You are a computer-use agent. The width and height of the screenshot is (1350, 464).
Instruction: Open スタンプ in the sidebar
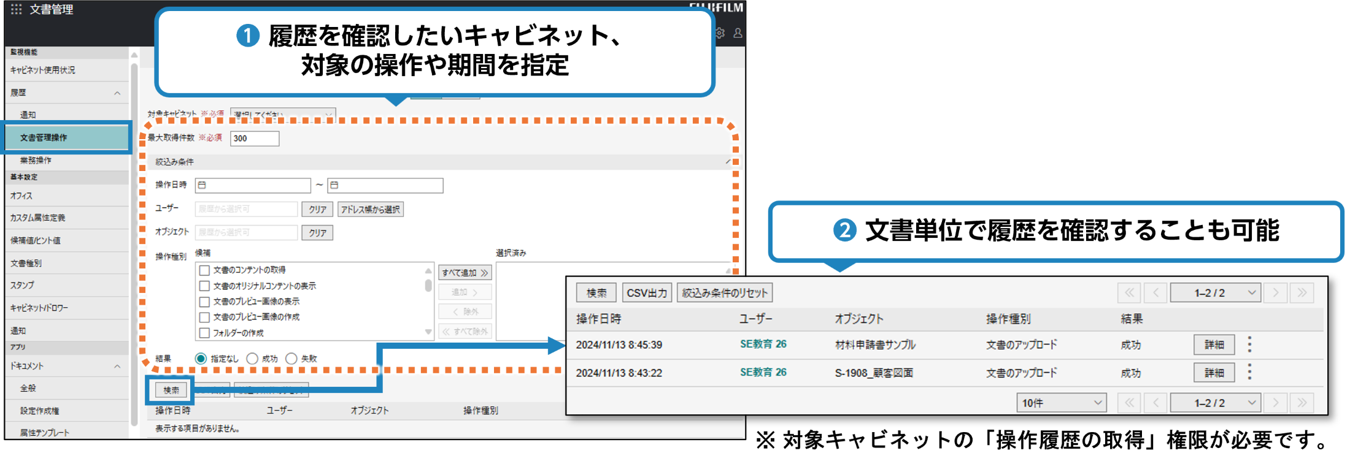coord(66,285)
